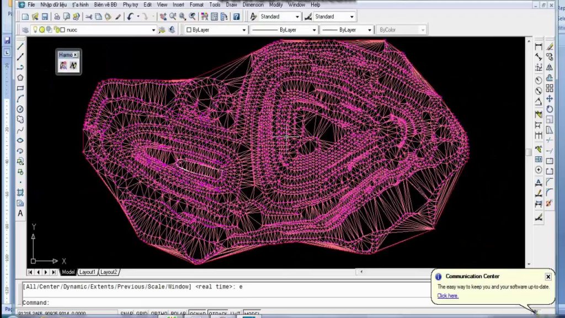Switch to the Layout1 tab
This screenshot has height=318, width=565.
tap(87, 272)
